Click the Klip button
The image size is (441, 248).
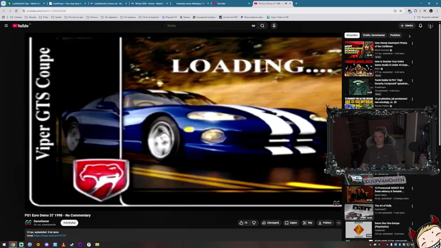[308, 223]
